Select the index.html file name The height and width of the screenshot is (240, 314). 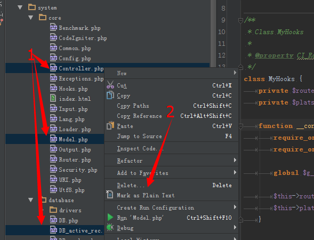(75, 99)
